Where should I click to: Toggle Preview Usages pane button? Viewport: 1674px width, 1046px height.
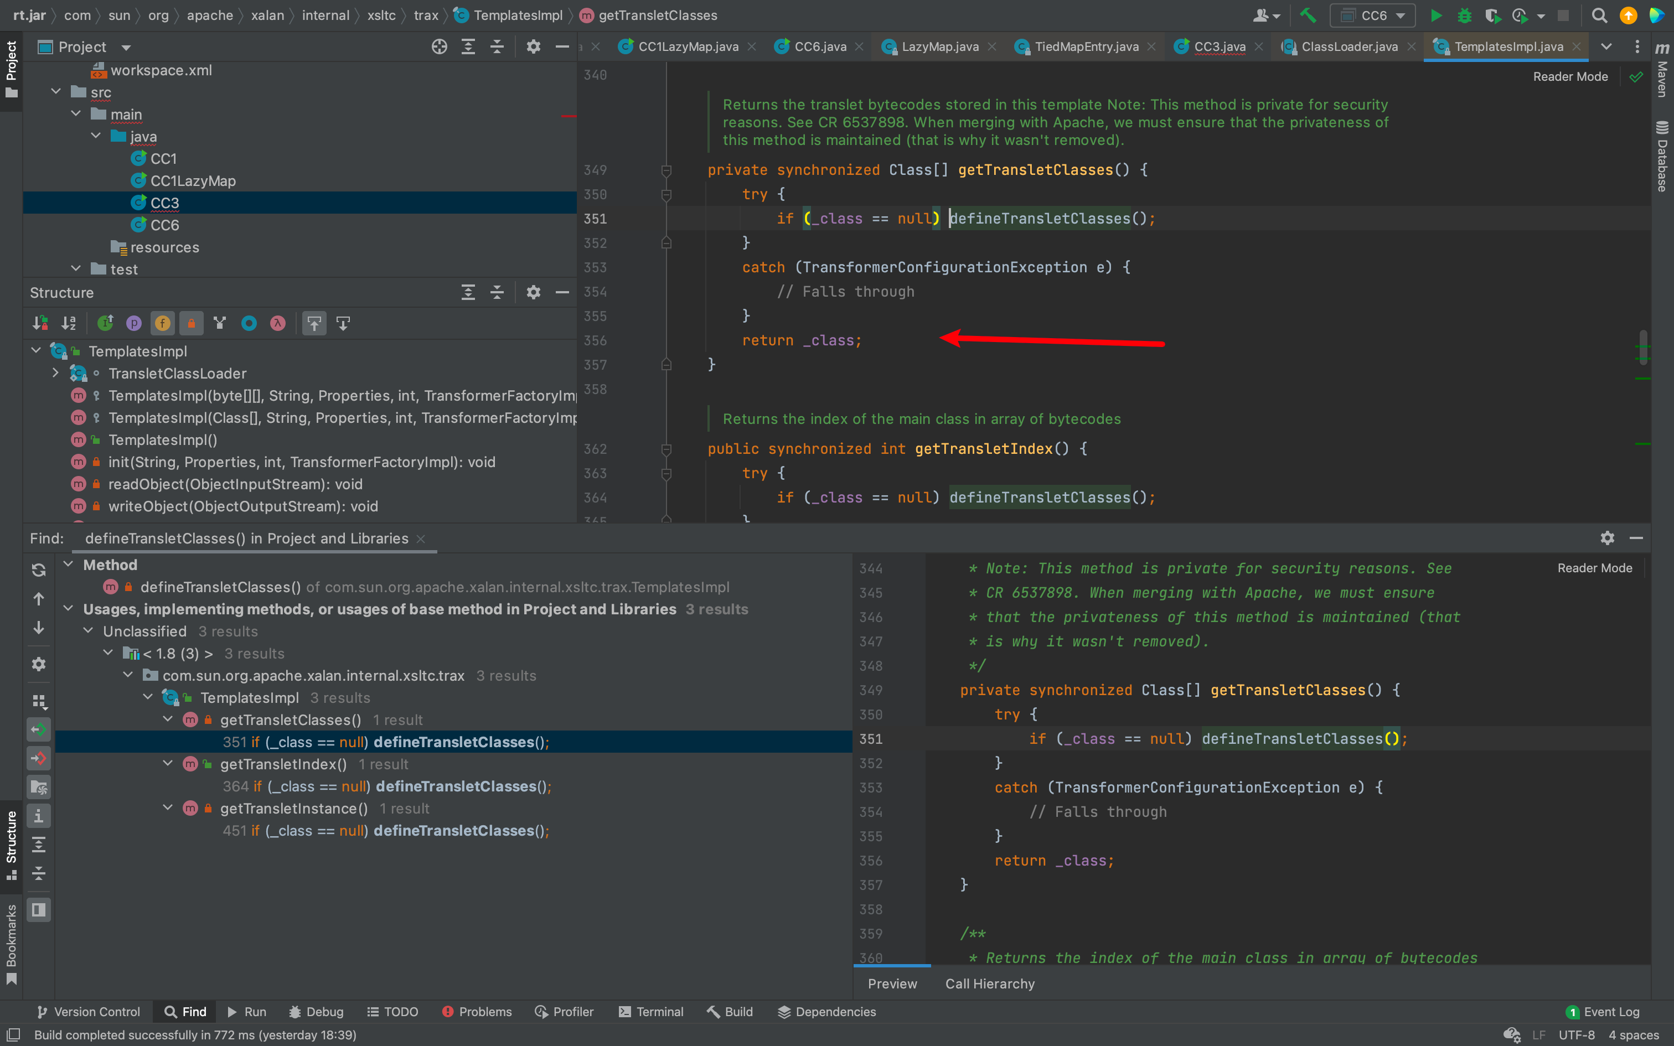[39, 910]
